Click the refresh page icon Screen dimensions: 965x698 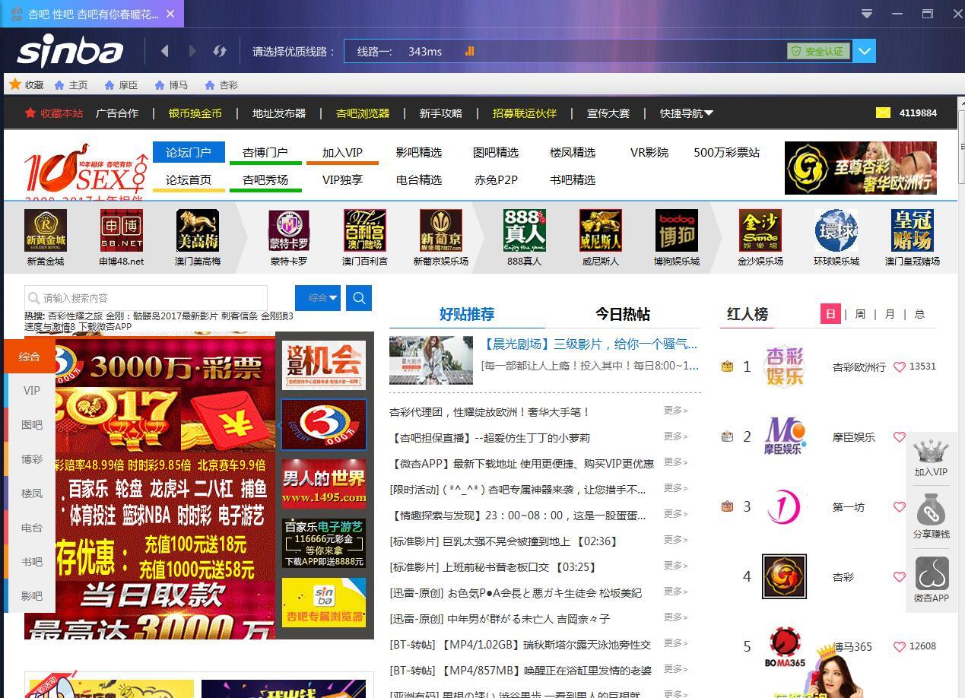[x=220, y=51]
